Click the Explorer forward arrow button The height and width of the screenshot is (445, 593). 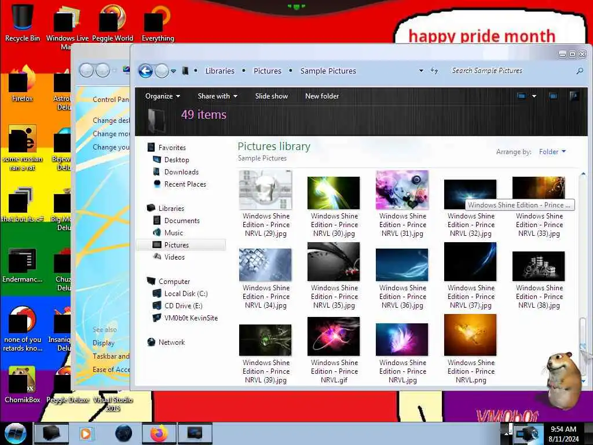pyautogui.click(x=162, y=71)
